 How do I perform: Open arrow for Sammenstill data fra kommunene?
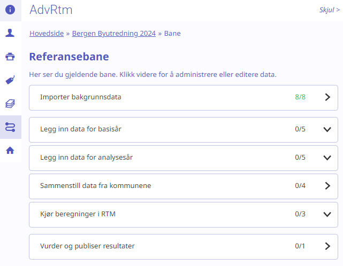[327, 186]
